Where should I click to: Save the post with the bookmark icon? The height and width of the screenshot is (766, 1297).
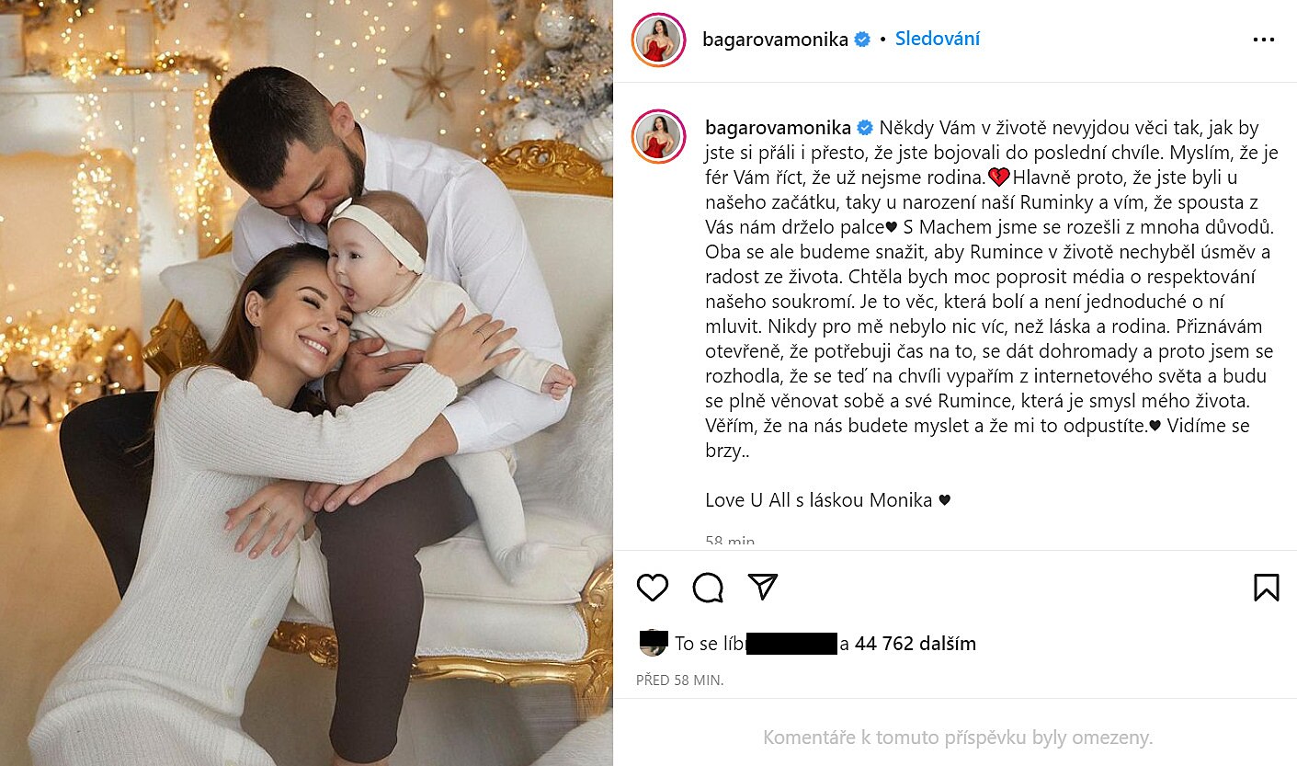pos(1266,587)
